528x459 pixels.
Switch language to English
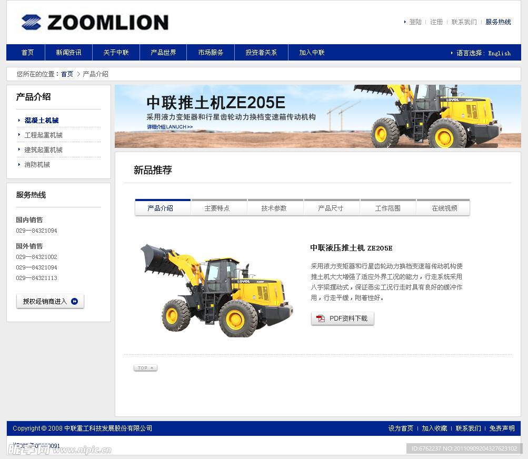pos(500,53)
